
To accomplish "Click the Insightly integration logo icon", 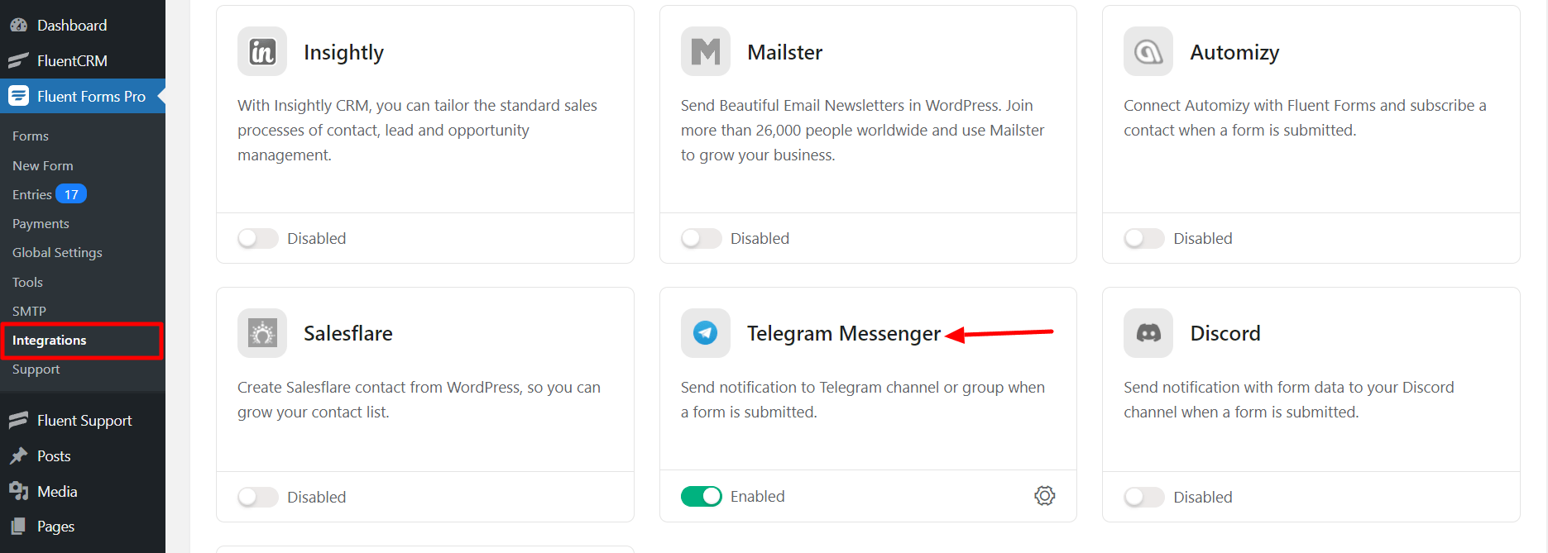I will pos(262,51).
